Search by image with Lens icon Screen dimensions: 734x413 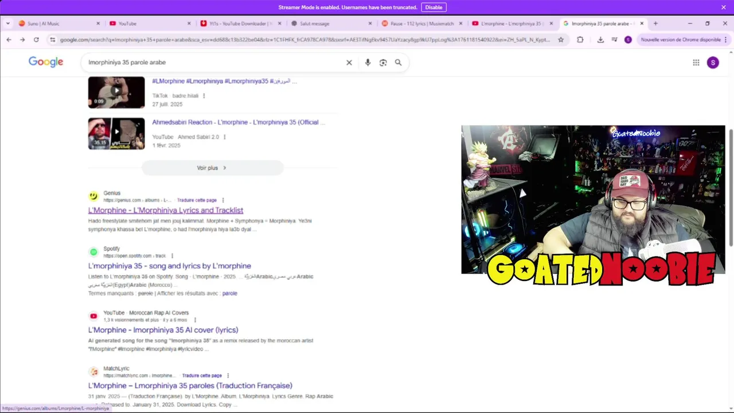click(383, 63)
